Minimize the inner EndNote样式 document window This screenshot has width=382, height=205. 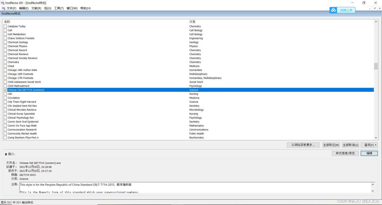pos(370,8)
